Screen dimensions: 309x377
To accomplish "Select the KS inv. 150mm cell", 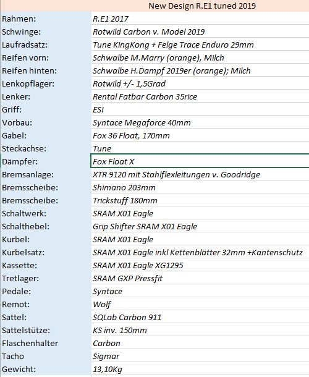I will point(200,329).
